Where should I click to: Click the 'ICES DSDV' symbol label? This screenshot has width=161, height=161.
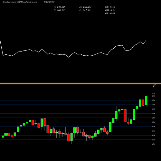point(50,2)
